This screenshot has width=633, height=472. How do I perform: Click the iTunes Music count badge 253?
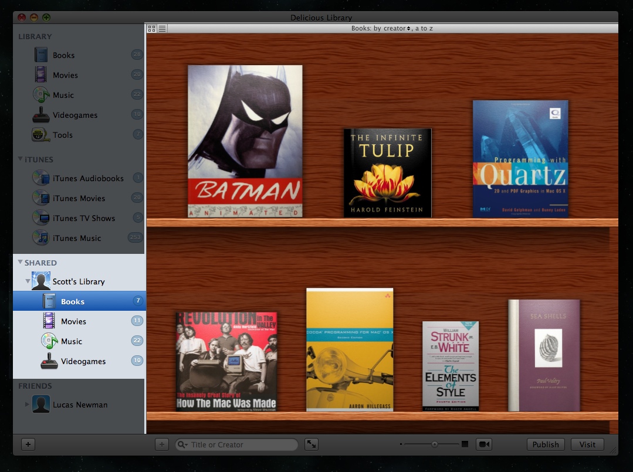coord(135,237)
